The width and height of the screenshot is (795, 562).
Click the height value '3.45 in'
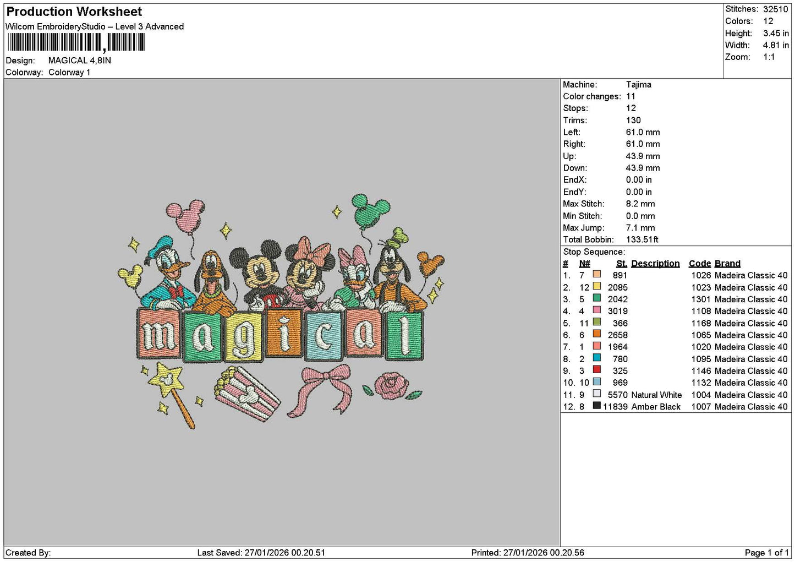tap(776, 34)
